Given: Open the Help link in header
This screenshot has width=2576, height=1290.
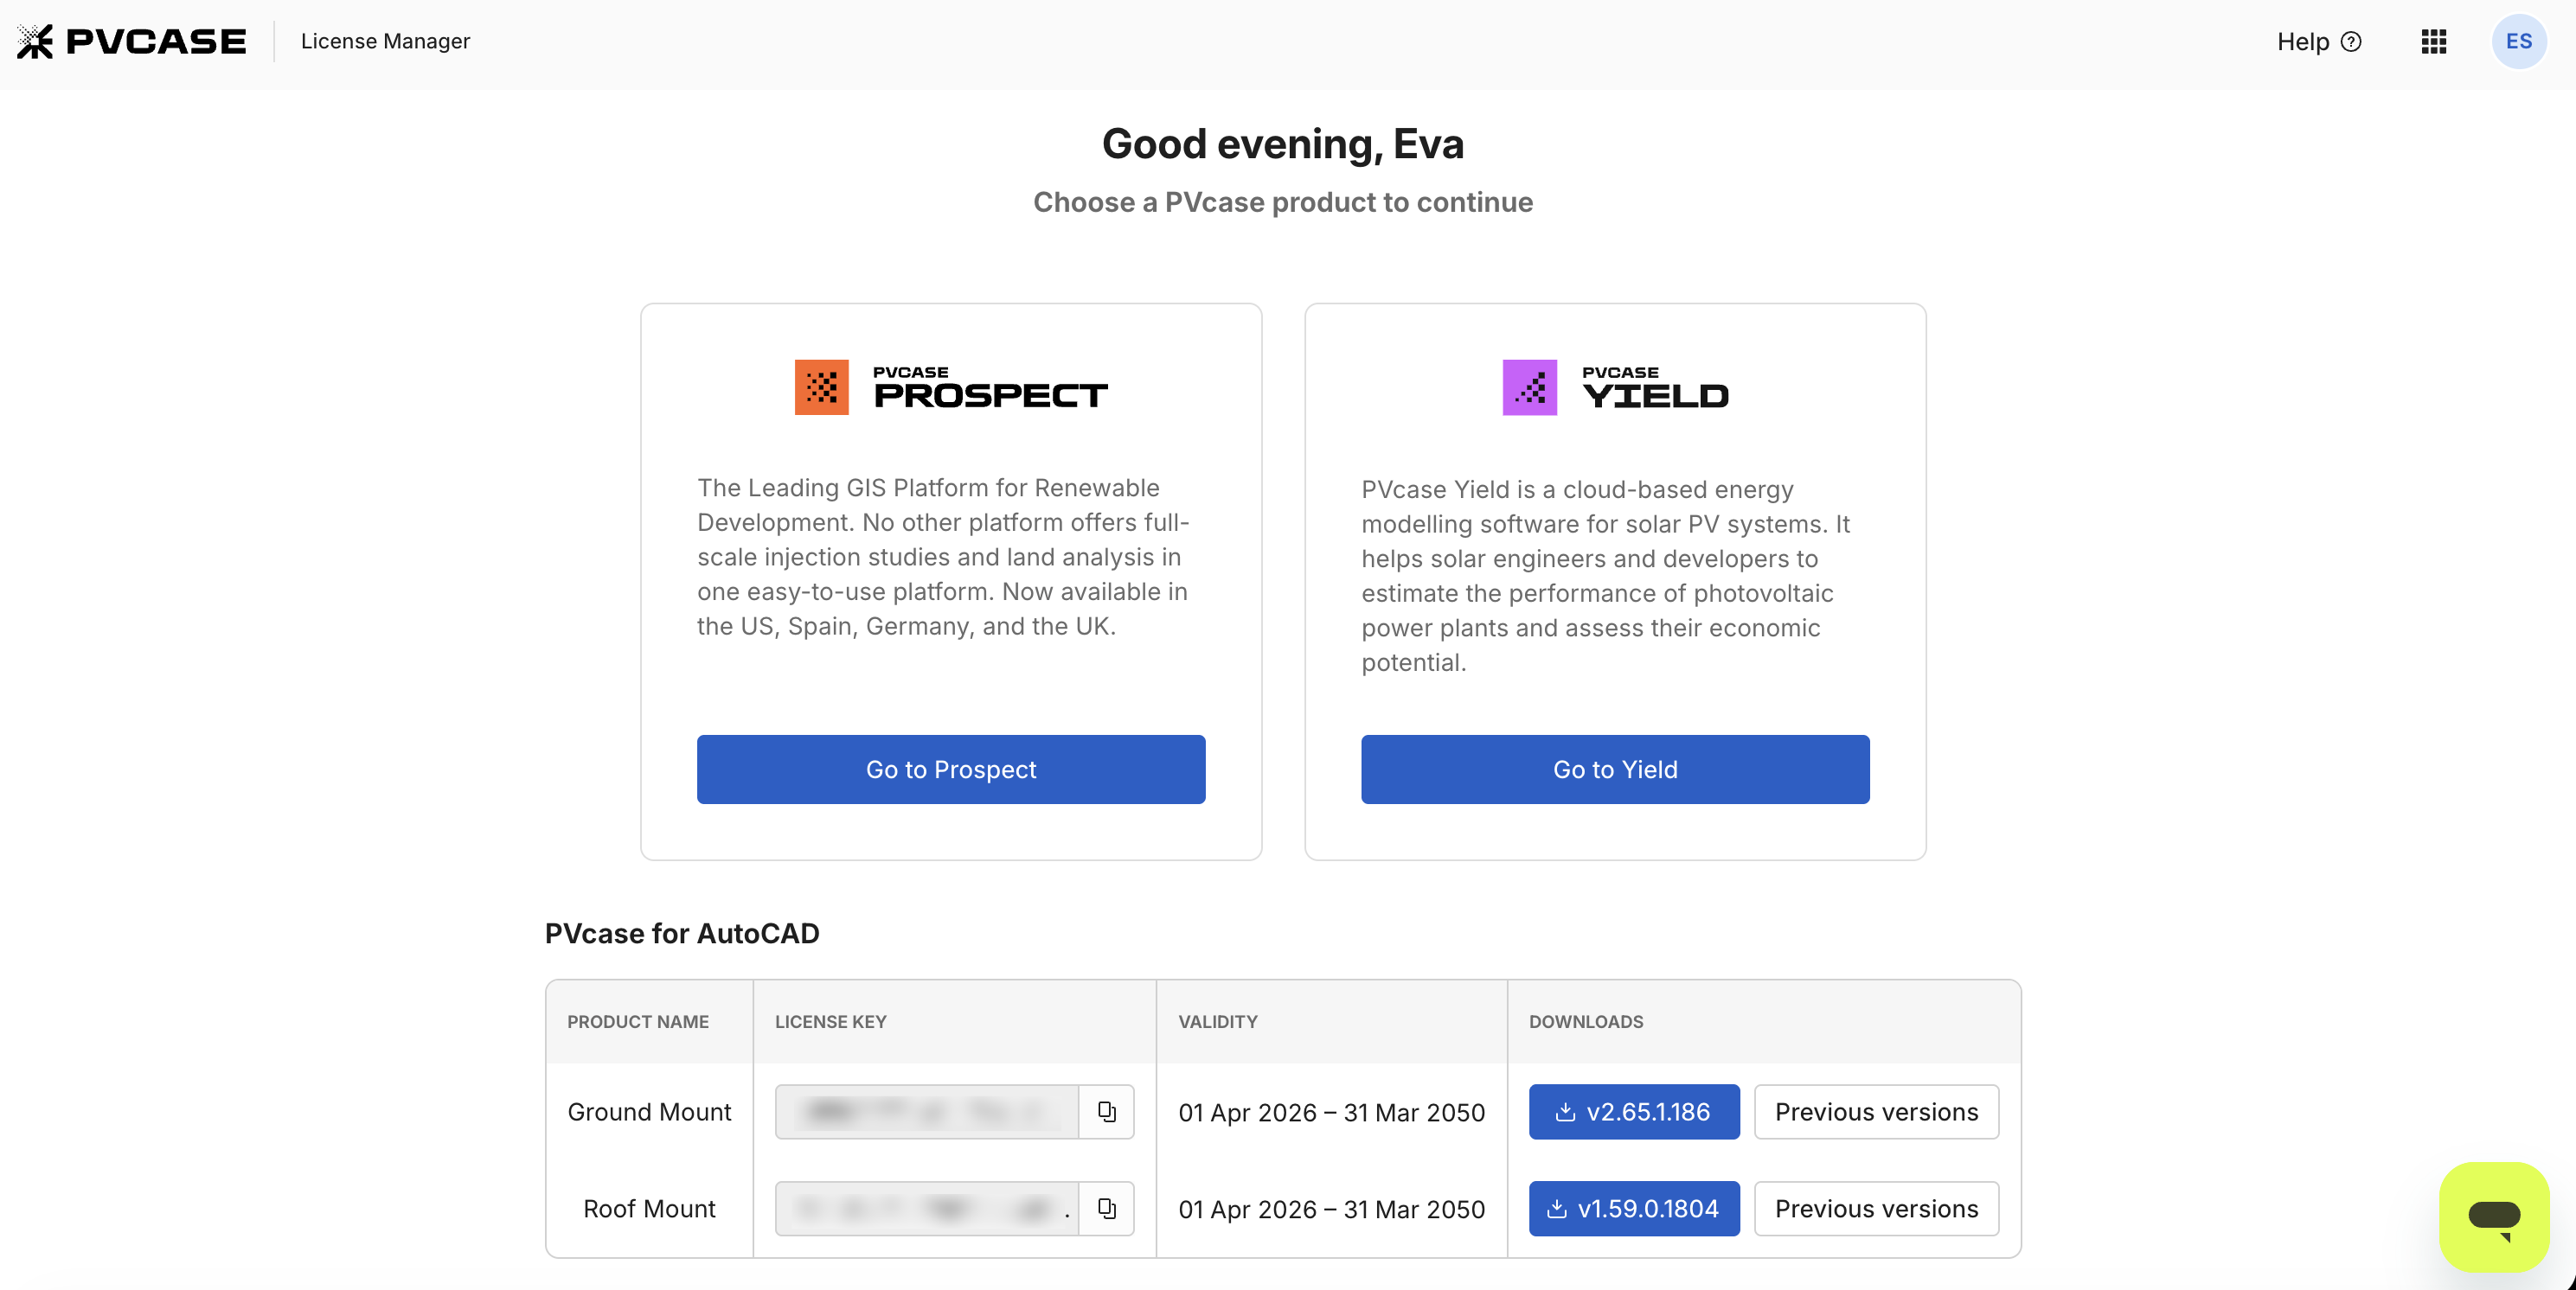Looking at the screenshot, I should 2318,42.
